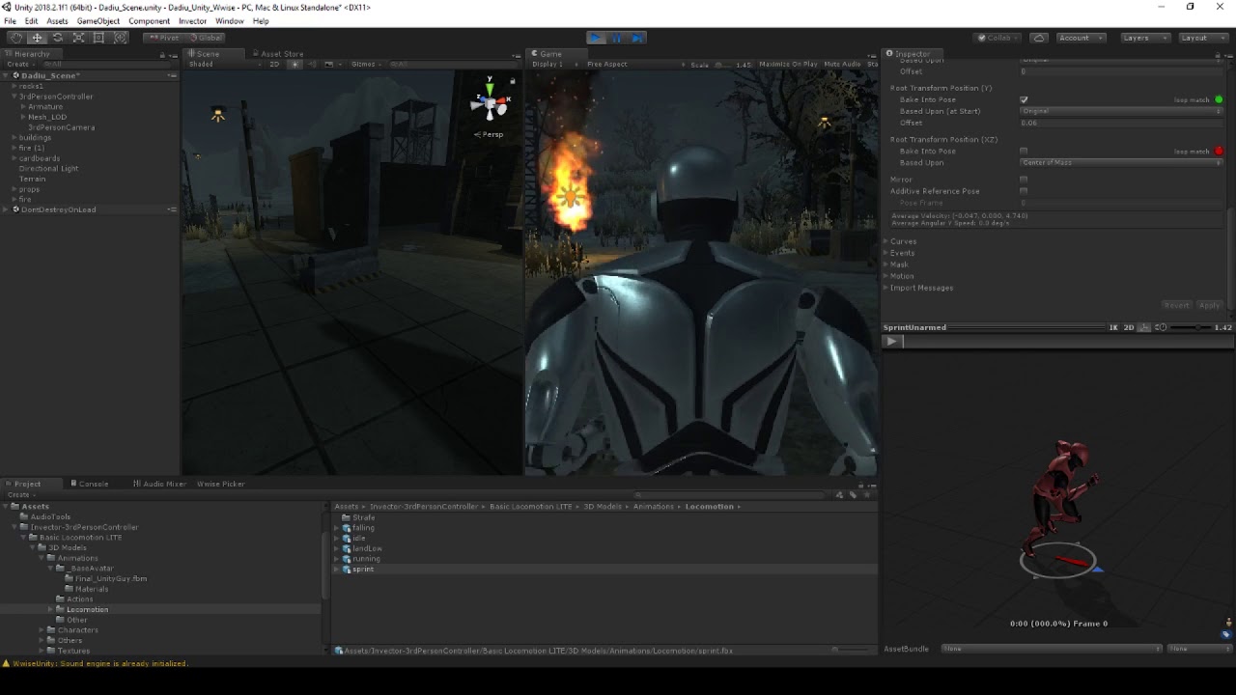Open the GameObject menu

coord(98,21)
